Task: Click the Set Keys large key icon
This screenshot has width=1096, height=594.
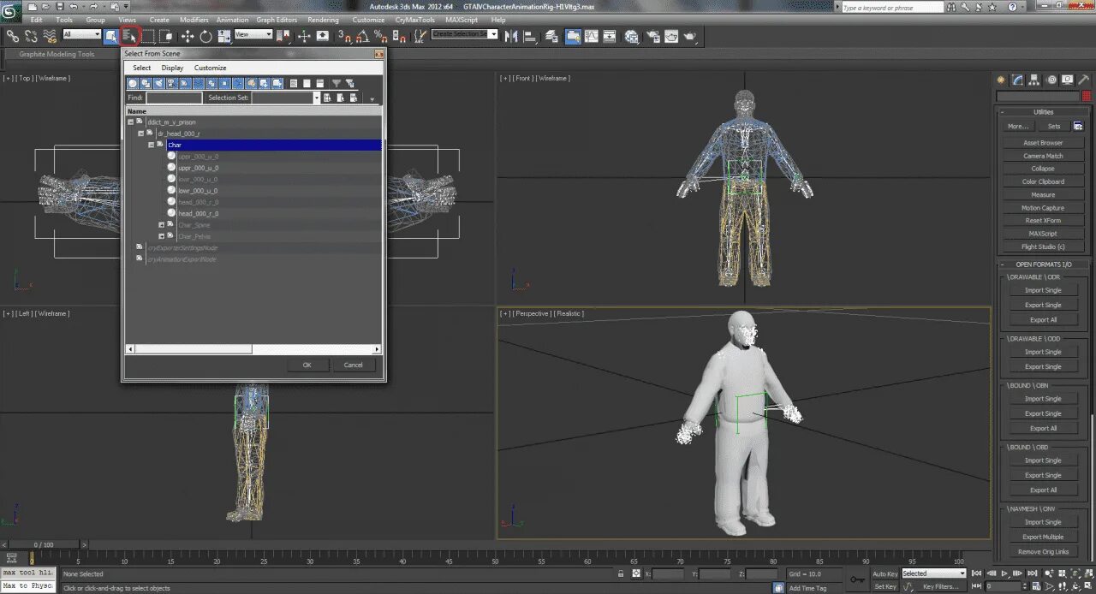Action: pos(856,579)
